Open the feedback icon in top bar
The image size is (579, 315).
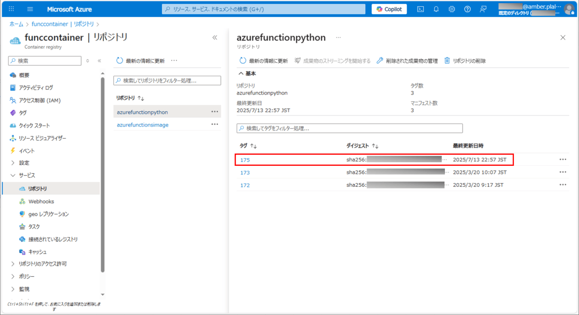click(x=483, y=9)
